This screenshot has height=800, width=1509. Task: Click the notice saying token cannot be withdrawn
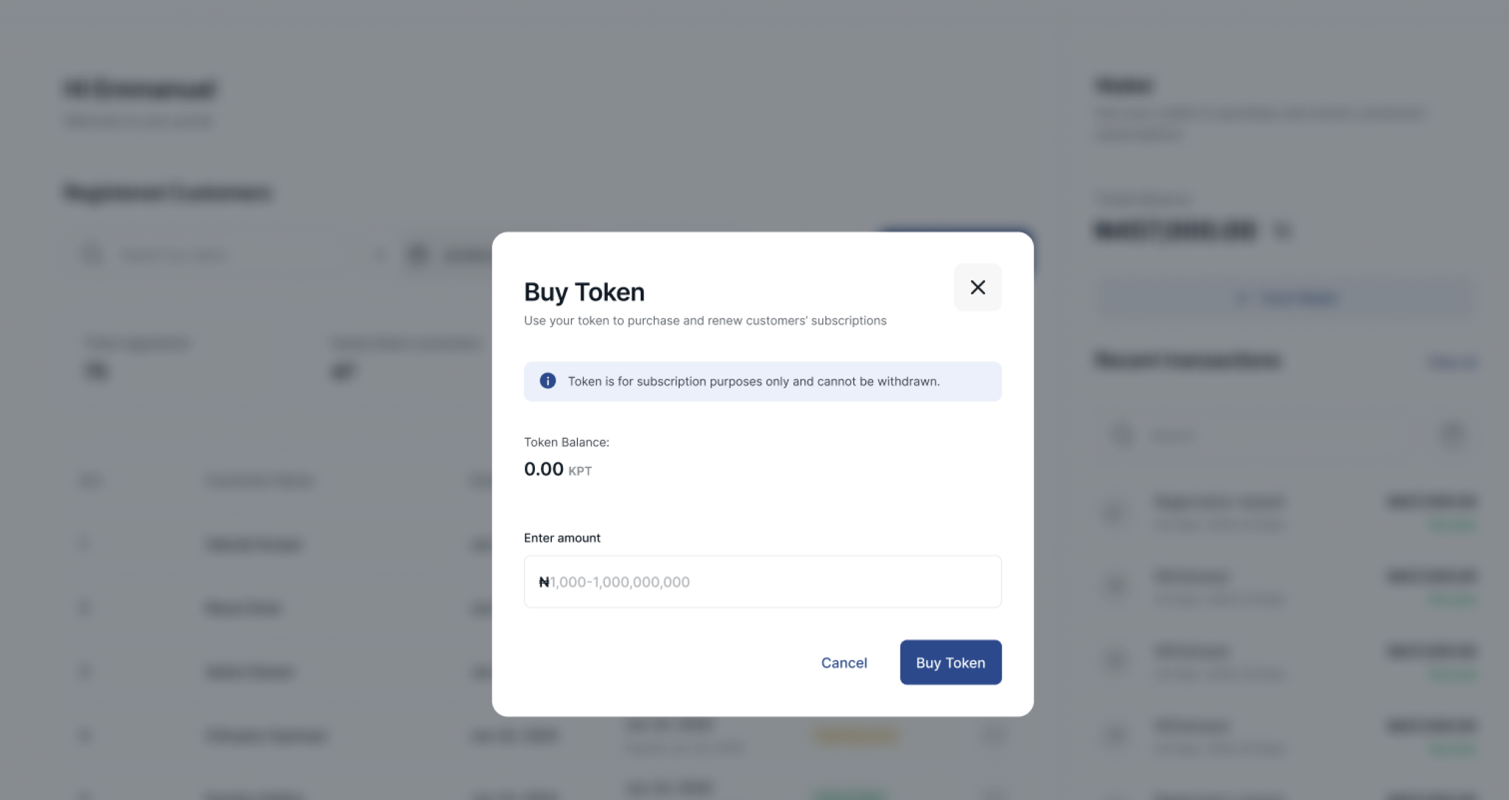tap(762, 381)
